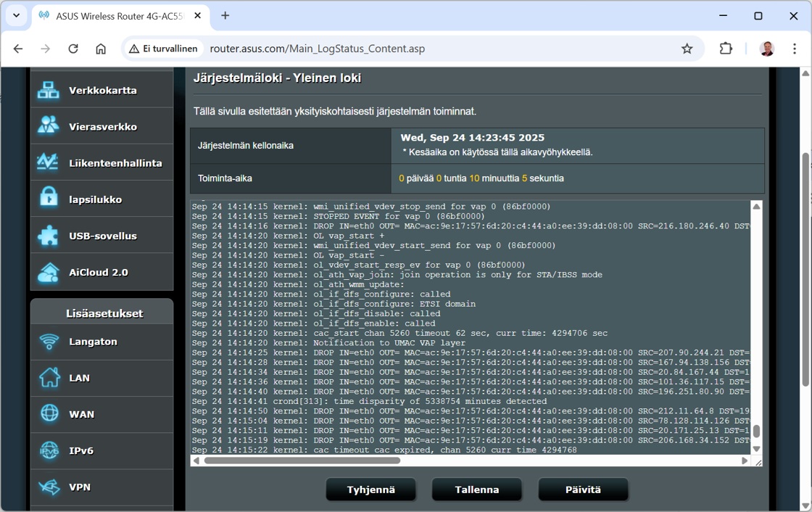Open the lapsilukko padlock icon
The width and height of the screenshot is (812, 512).
point(48,199)
